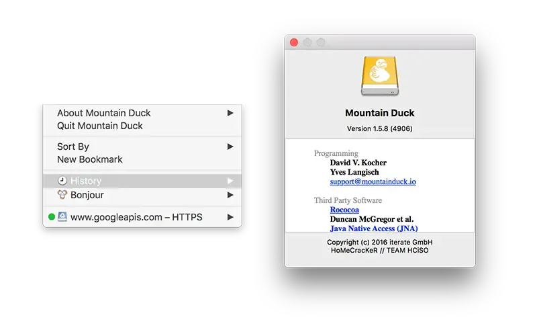Screen dimensions: 537x336
Task: Open the About Mountain Duck menu entry
Action: click(142, 113)
